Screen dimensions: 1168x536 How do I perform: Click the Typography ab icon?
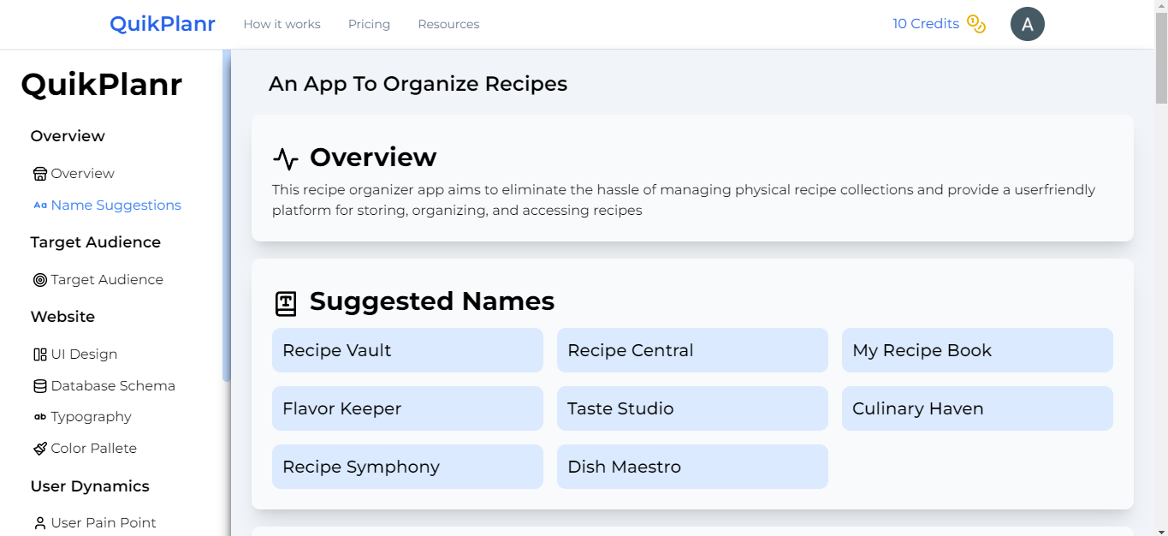pyautogui.click(x=40, y=417)
